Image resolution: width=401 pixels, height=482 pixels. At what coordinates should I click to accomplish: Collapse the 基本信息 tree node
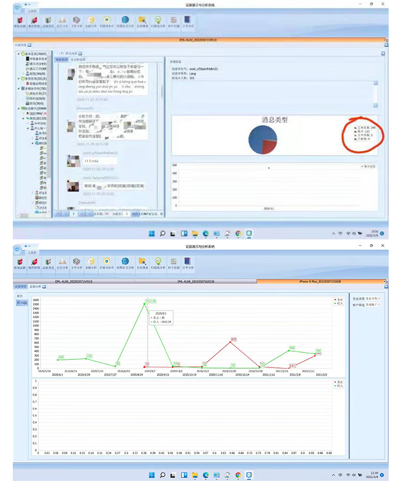[x=18, y=54]
